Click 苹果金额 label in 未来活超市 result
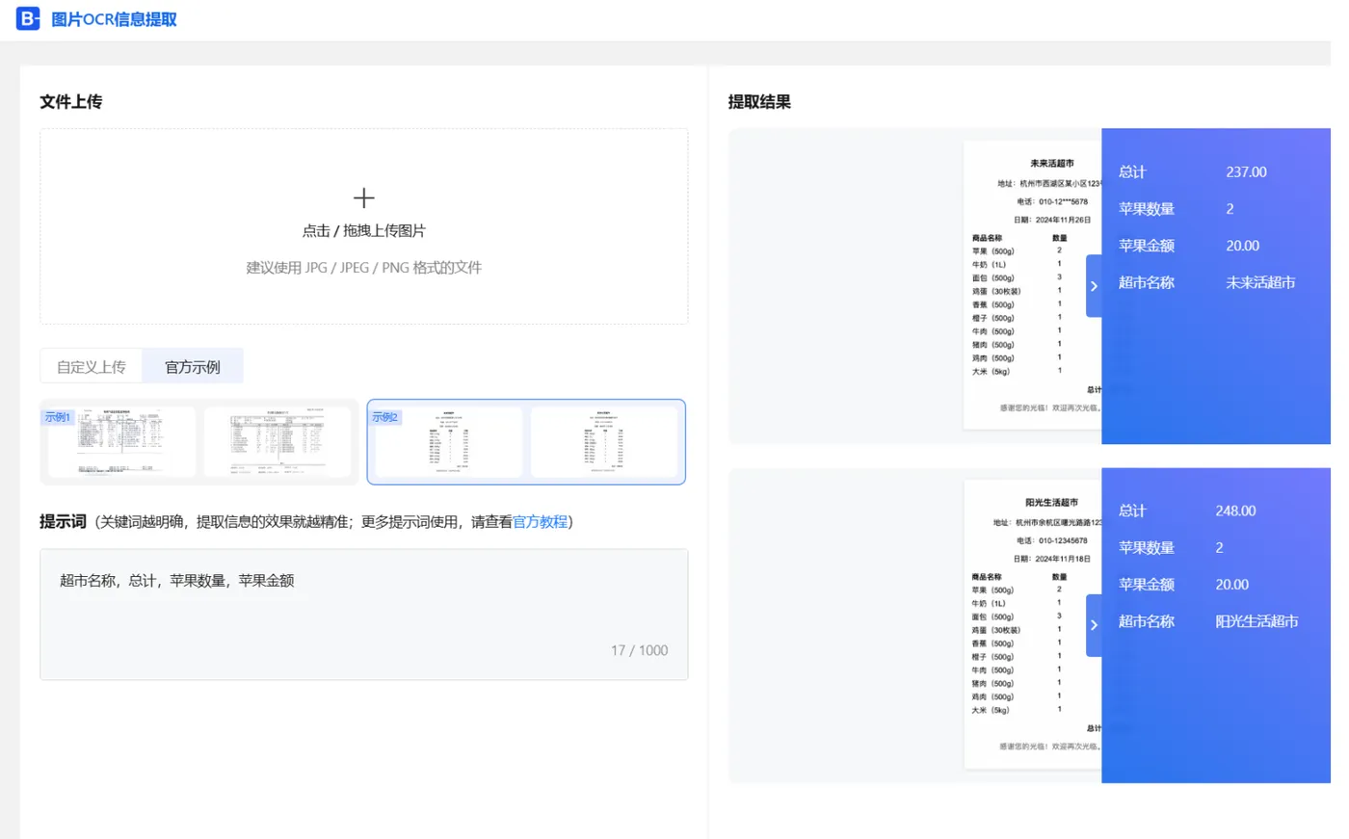1349x839 pixels. [1147, 247]
